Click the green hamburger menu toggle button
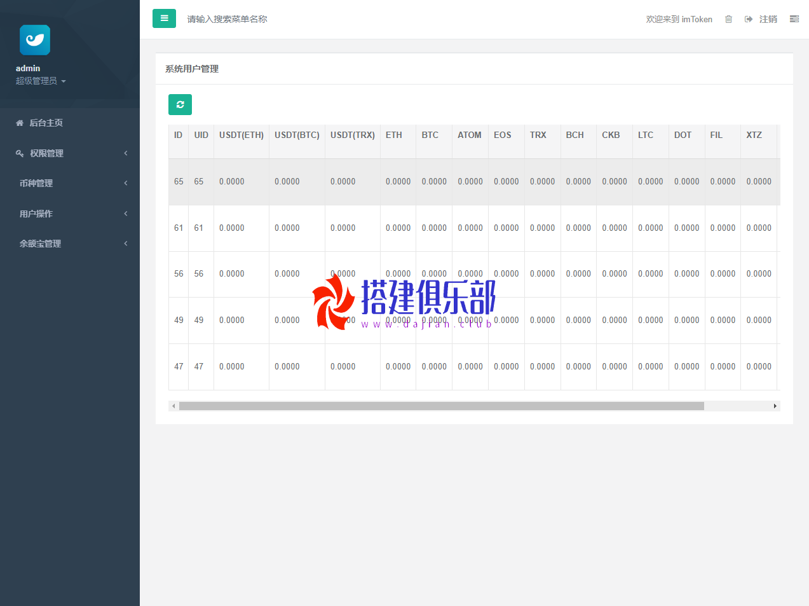Image resolution: width=809 pixels, height=606 pixels. pyautogui.click(x=164, y=18)
